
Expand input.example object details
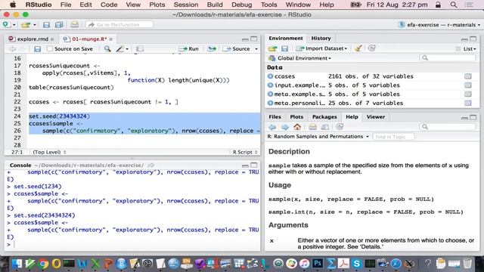click(x=271, y=85)
